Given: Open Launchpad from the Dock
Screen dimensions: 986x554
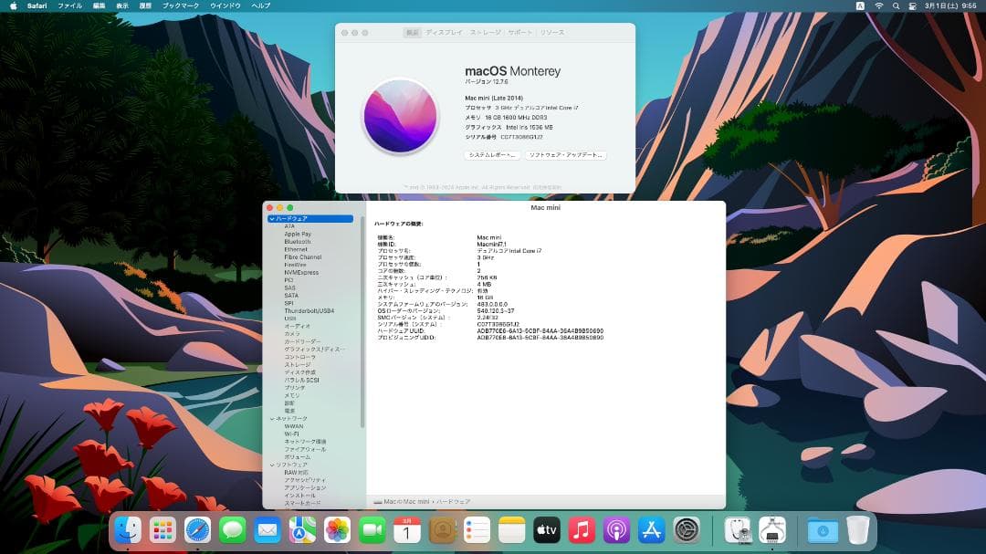Looking at the screenshot, I should click(163, 529).
